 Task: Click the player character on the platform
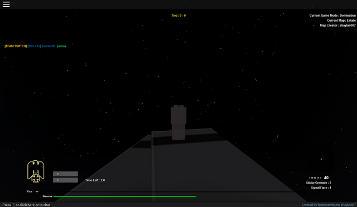pos(178,122)
